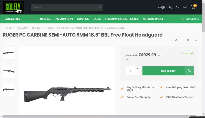Click Add to cart button
The width and height of the screenshot is (205, 118).
pyautogui.click(x=168, y=71)
